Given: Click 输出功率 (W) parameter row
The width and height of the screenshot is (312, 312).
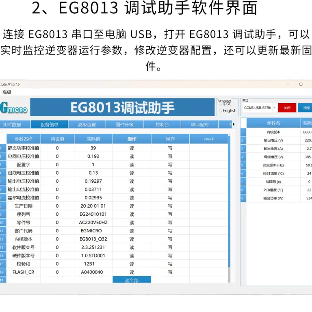Looking at the screenshot, I should tap(273, 198).
